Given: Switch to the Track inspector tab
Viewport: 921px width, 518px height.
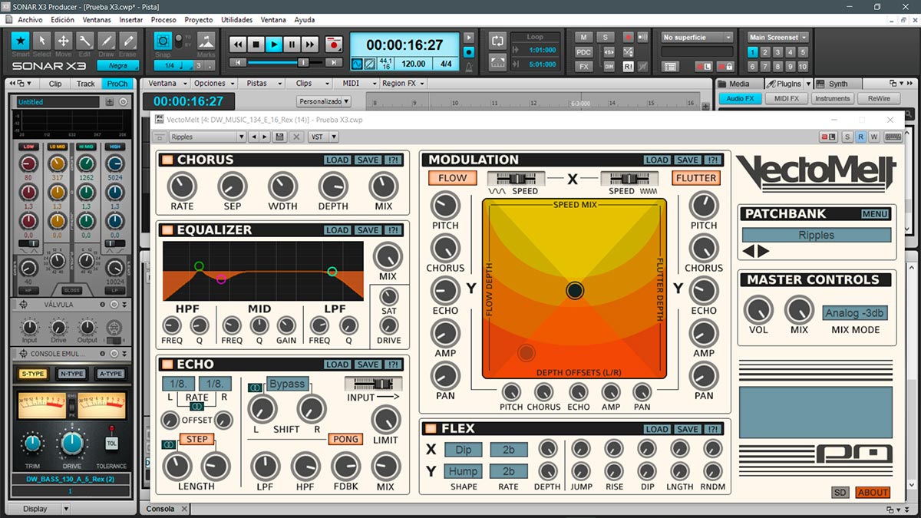Looking at the screenshot, I should tap(86, 84).
